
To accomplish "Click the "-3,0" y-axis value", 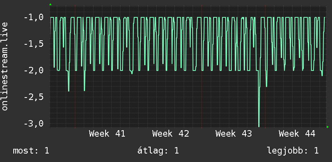I will click(x=33, y=123).
